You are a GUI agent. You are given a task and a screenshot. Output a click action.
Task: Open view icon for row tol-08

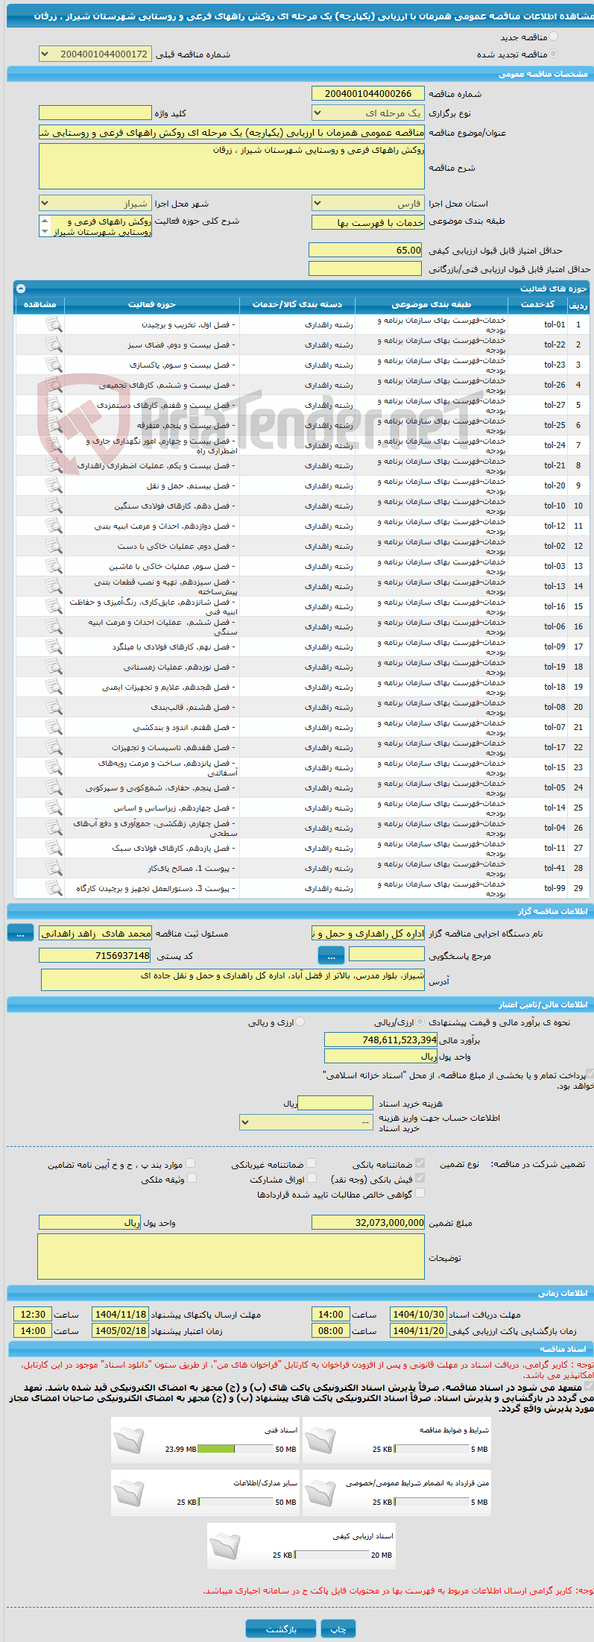[x=54, y=707]
